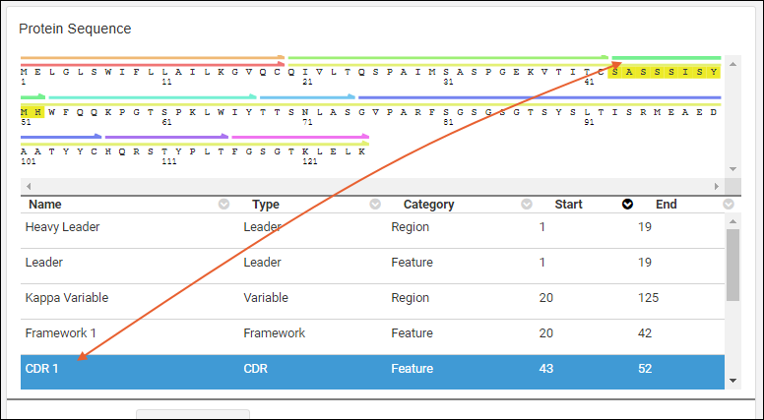Open the Type column dropdown arrow
The width and height of the screenshot is (764, 420).
pos(375,205)
